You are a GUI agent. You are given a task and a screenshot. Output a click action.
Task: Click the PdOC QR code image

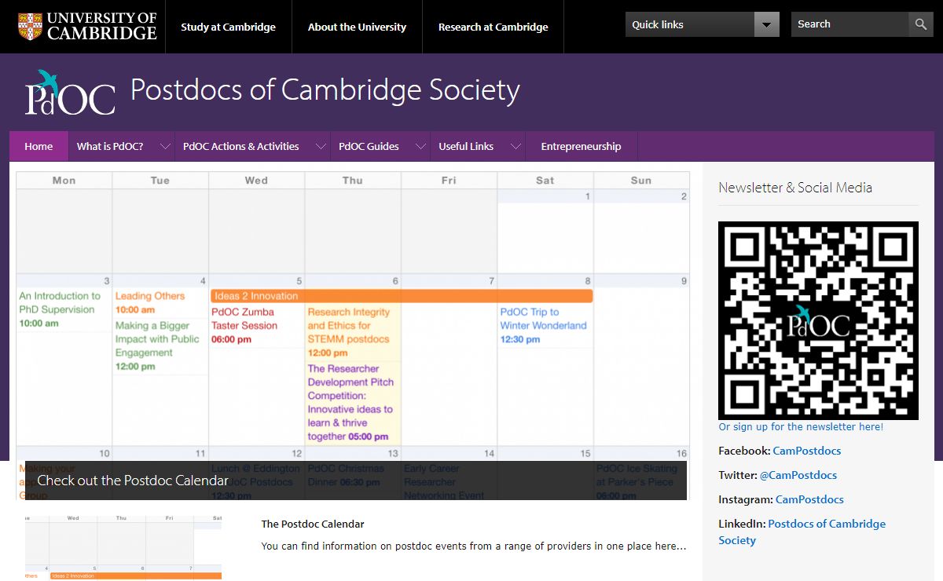[x=818, y=320]
